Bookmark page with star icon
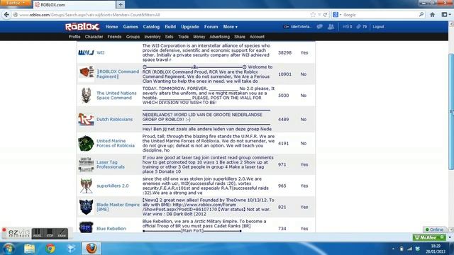Image resolution: width=454 pixels, height=255 pixels. point(313,15)
